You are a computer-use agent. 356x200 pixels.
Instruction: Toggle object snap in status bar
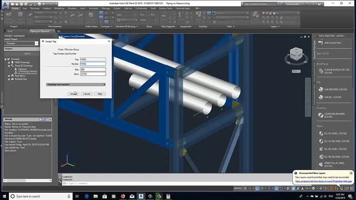[281, 188]
